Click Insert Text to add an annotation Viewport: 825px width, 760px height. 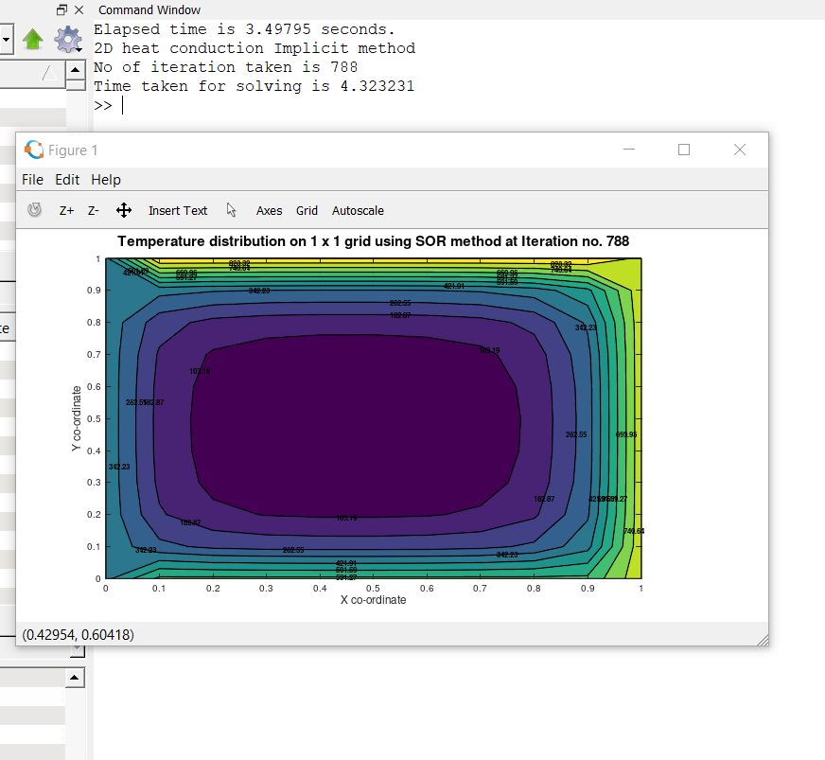(178, 210)
